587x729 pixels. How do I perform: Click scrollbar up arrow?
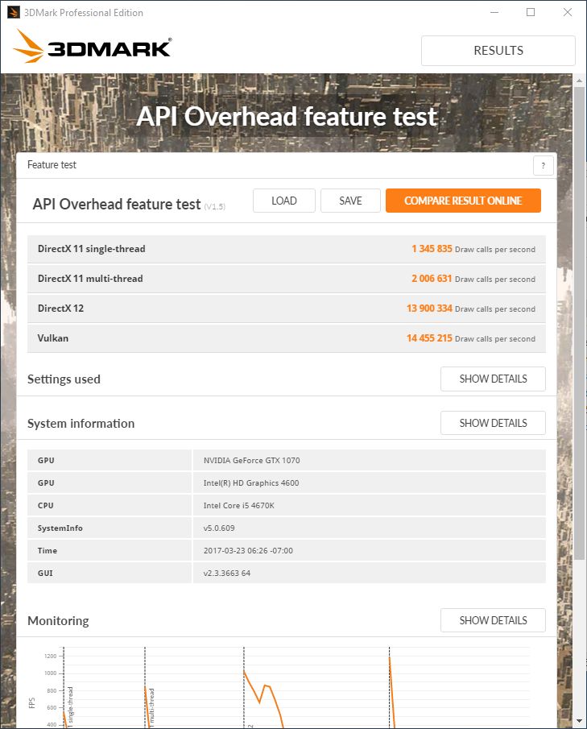pyautogui.click(x=579, y=81)
